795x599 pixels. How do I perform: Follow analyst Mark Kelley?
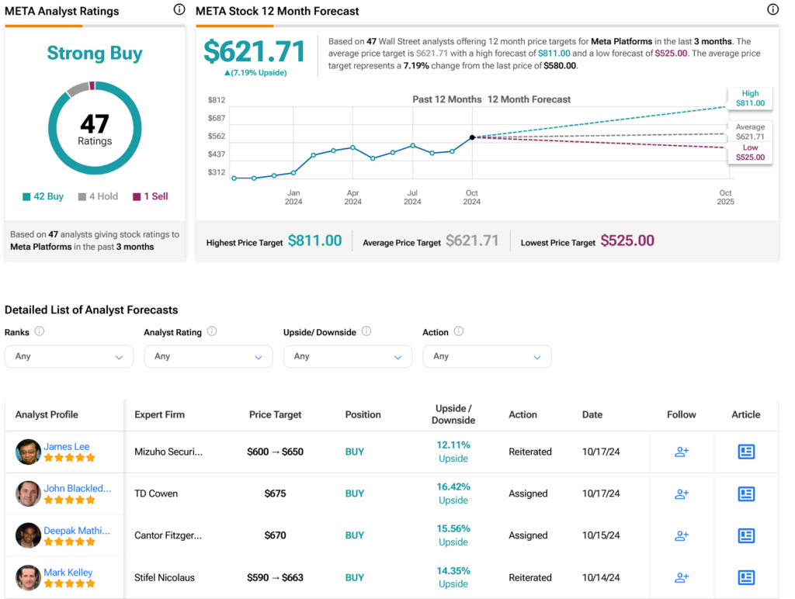pos(682,577)
